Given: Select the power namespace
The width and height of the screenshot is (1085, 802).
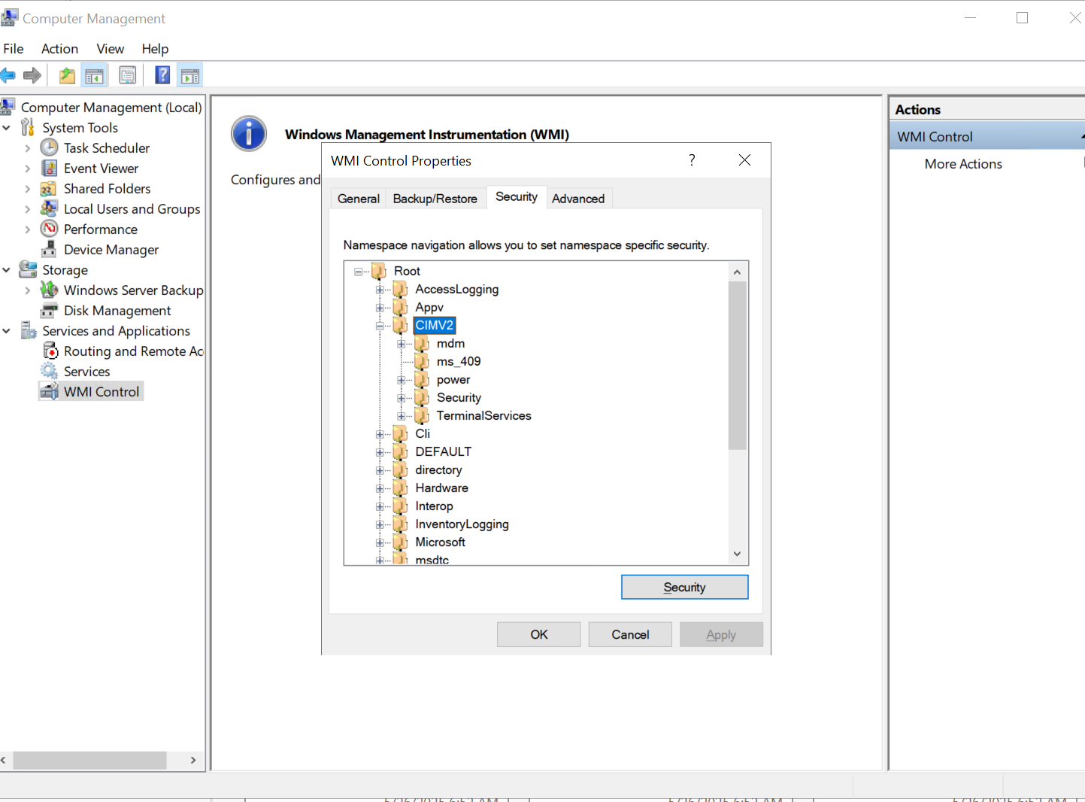Looking at the screenshot, I should click(x=453, y=380).
